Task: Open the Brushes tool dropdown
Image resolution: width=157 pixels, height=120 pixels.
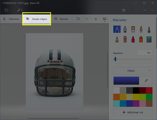Action: 20,10
